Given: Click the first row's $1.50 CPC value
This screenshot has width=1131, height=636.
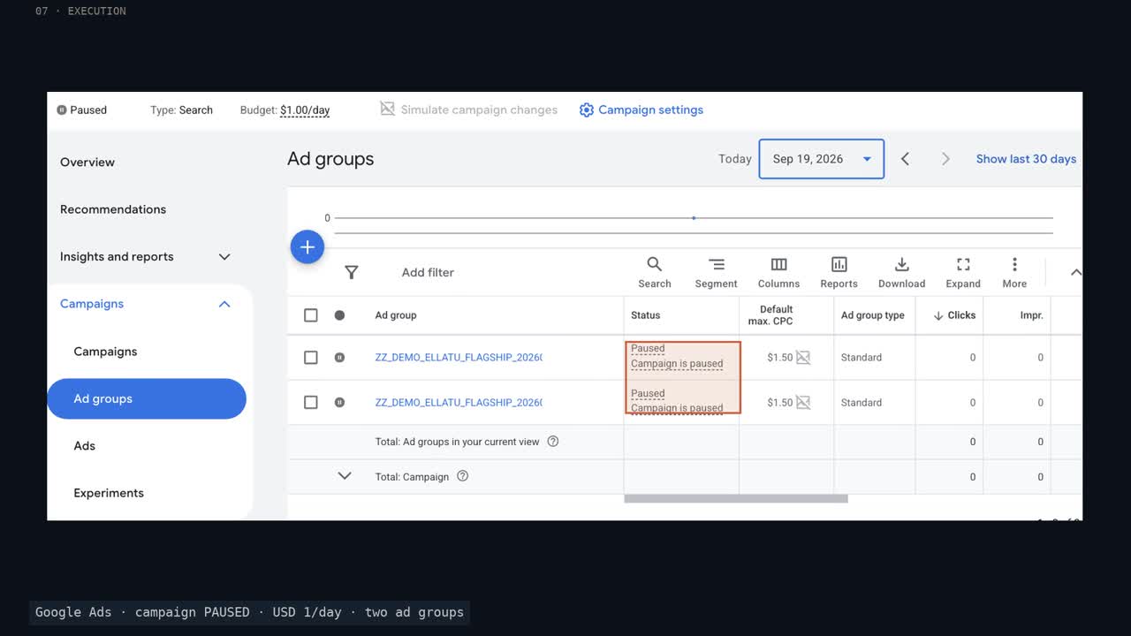Looking at the screenshot, I should 779,358.
